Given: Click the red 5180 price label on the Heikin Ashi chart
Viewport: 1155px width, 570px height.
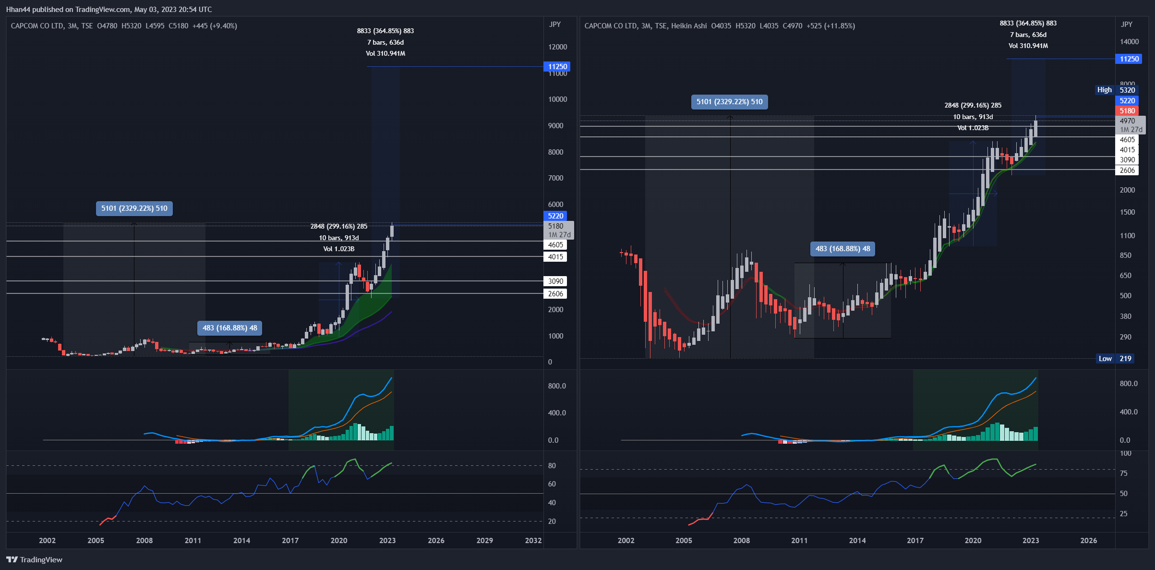Looking at the screenshot, I should [1127, 111].
